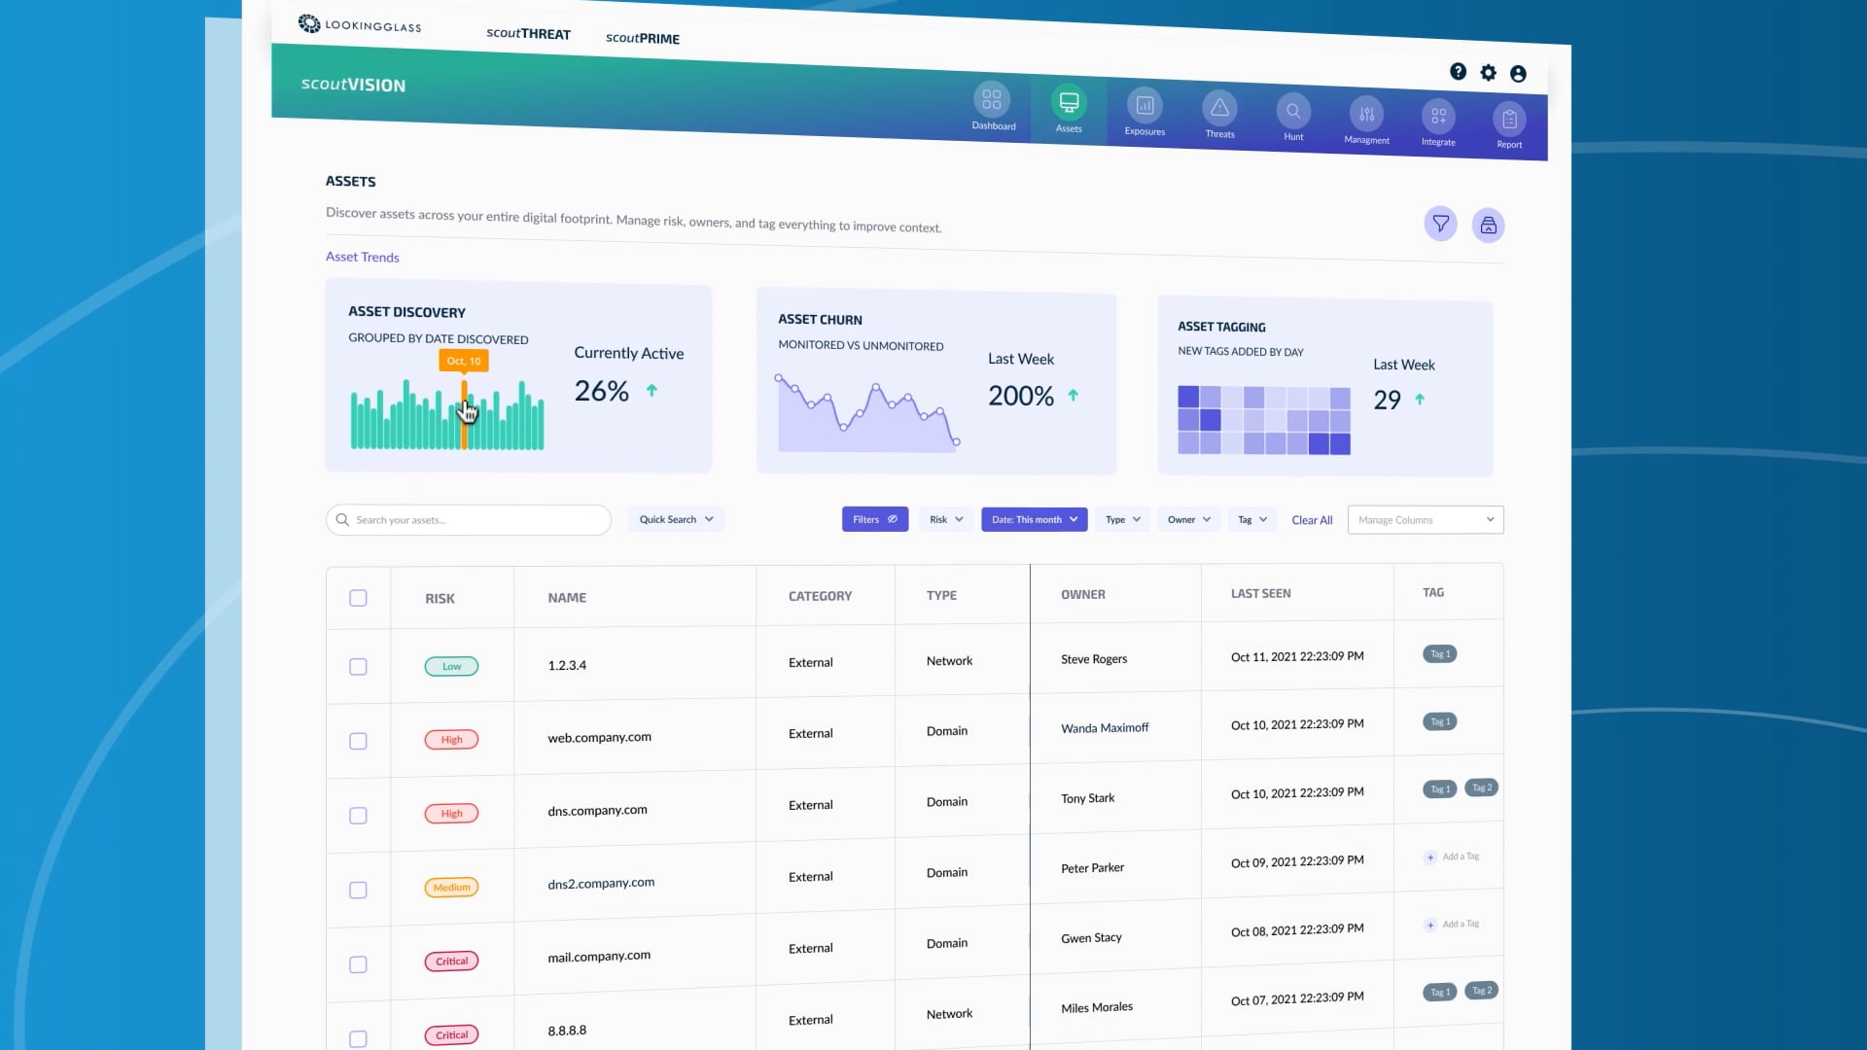
Task: Check the select-all checkbox in table header
Action: point(358,598)
